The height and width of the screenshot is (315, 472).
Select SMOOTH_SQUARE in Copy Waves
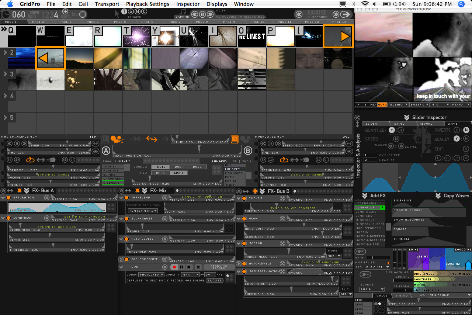(428, 212)
